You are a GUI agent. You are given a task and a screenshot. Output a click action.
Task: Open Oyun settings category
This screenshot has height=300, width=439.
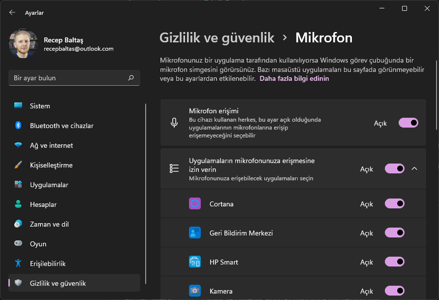[38, 244]
